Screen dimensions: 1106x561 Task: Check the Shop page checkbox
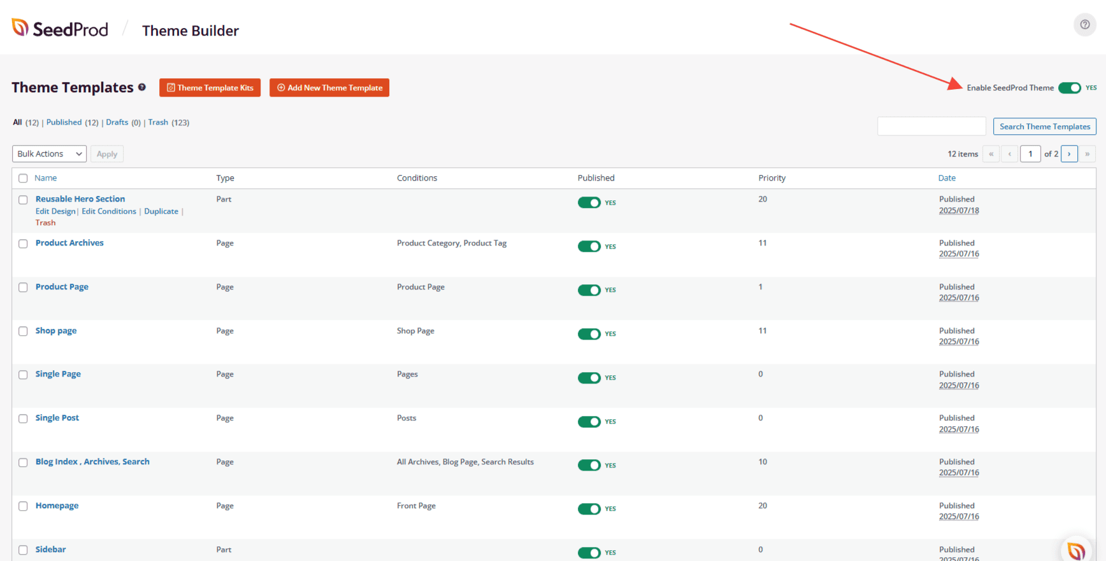(x=23, y=331)
